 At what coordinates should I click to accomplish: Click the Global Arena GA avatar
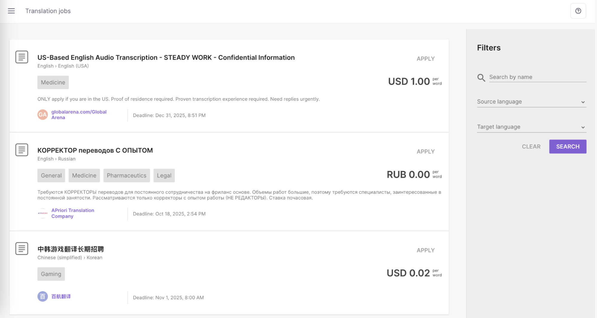[x=43, y=115]
